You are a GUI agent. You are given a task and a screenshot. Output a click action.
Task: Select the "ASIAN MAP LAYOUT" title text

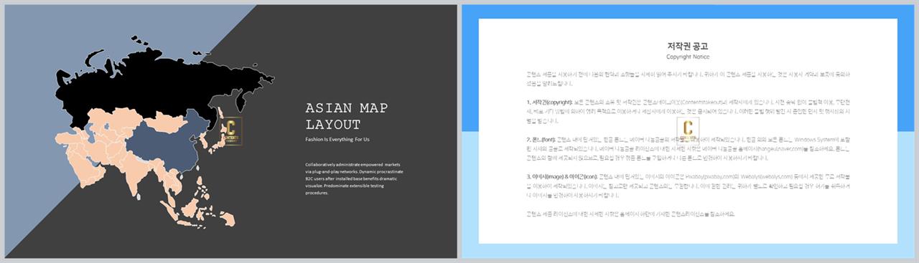[x=346, y=115]
